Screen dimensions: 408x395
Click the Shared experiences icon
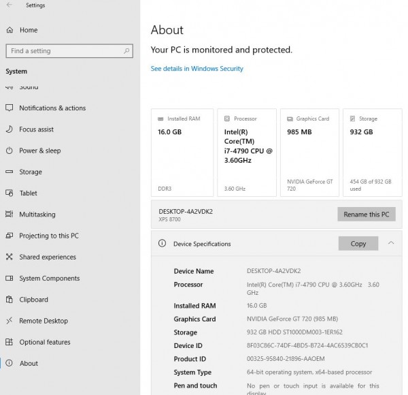[x=10, y=257]
